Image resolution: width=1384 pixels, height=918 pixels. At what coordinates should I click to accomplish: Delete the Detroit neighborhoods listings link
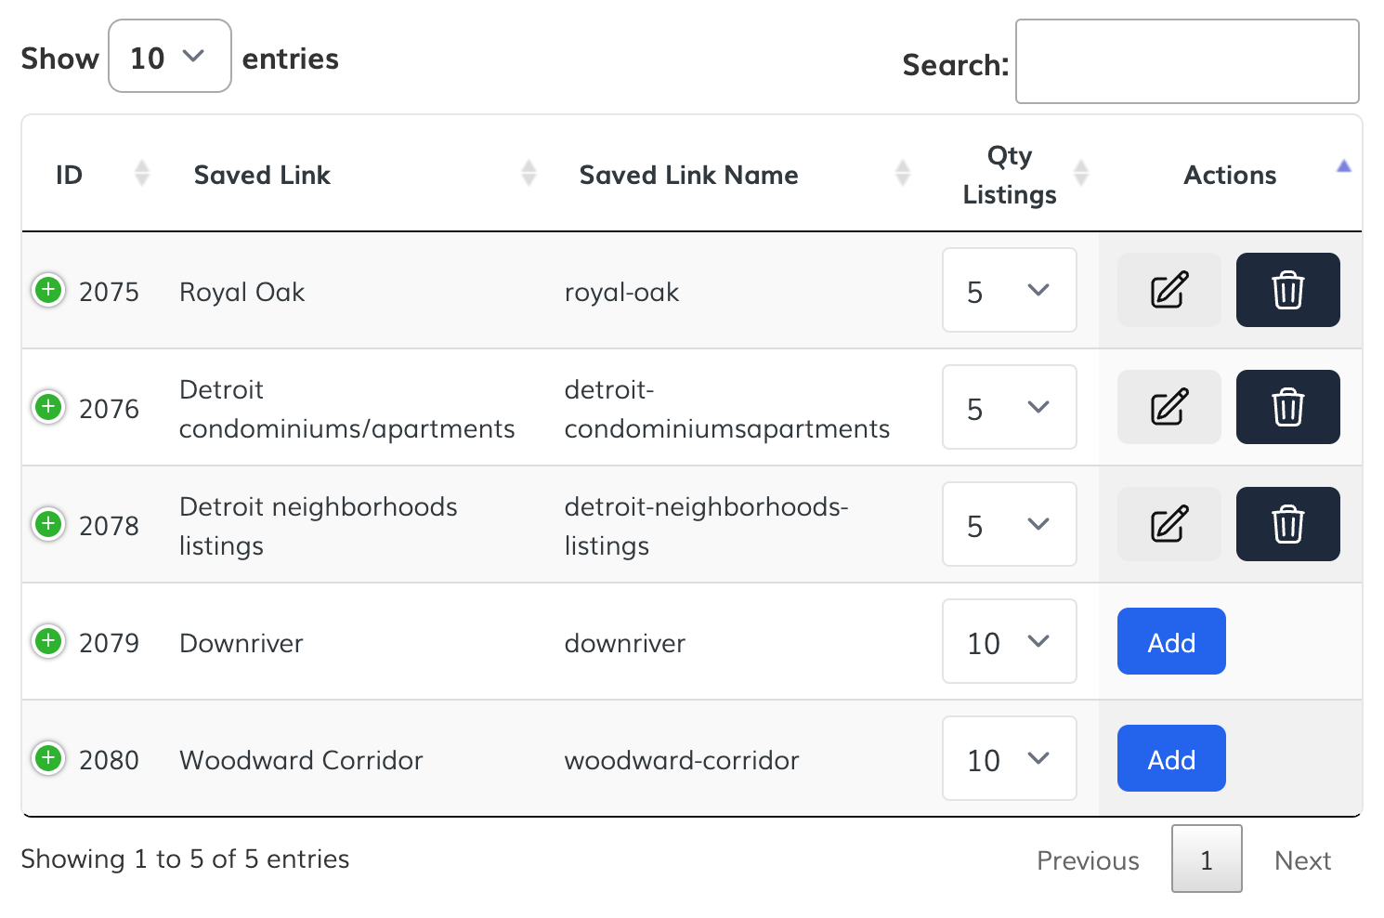(1287, 524)
